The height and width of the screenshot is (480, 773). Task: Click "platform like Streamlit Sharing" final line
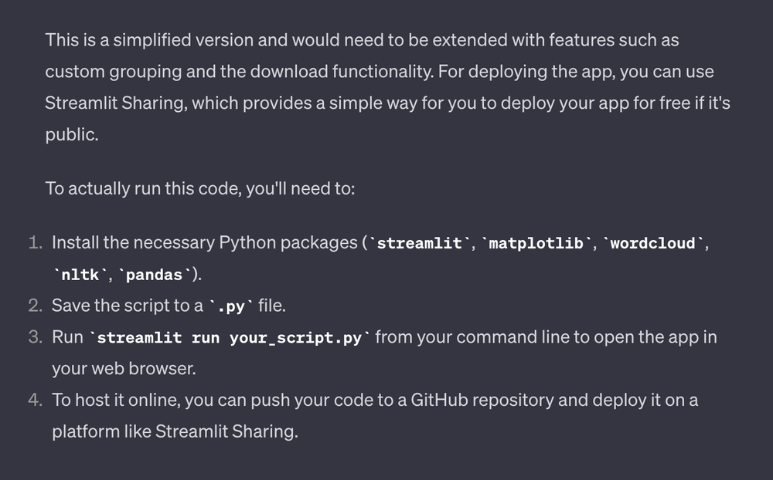point(175,431)
